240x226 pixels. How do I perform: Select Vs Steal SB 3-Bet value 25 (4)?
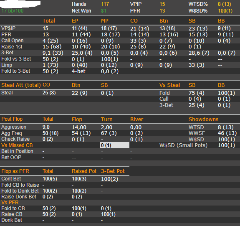tap(196, 105)
